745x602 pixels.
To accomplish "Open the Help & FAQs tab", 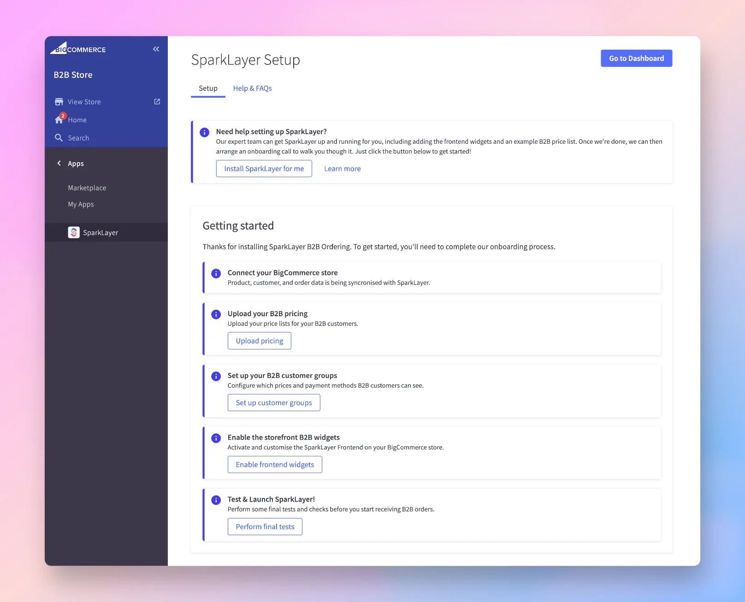I will coord(252,88).
